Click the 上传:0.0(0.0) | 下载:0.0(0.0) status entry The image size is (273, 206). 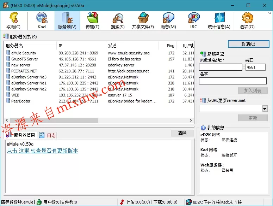click(x=151, y=202)
